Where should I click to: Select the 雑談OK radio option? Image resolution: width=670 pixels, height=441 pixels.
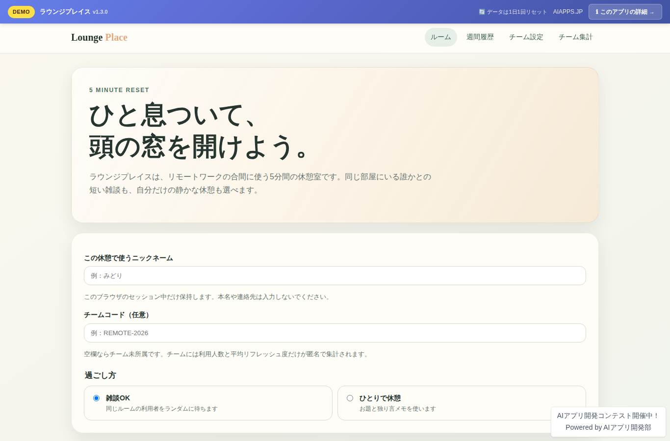pyautogui.click(x=96, y=398)
